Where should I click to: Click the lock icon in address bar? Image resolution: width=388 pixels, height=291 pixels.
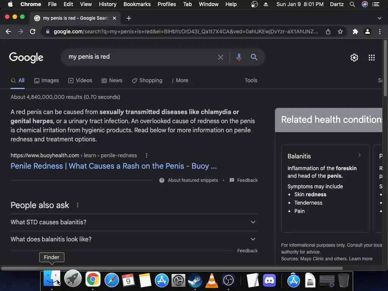point(48,31)
